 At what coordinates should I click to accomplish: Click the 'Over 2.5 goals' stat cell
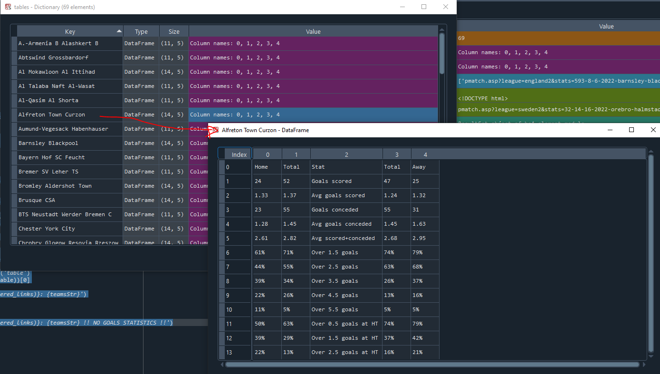pyautogui.click(x=346, y=267)
